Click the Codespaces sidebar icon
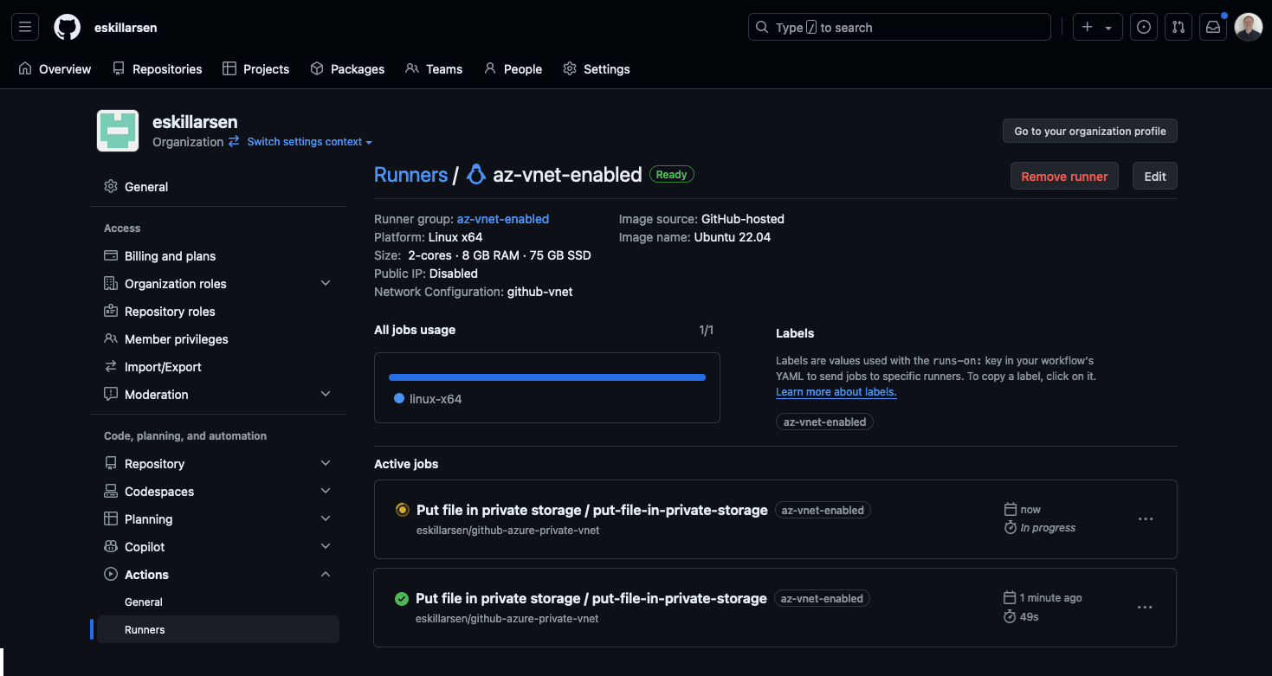The width and height of the screenshot is (1272, 676). coord(111,492)
